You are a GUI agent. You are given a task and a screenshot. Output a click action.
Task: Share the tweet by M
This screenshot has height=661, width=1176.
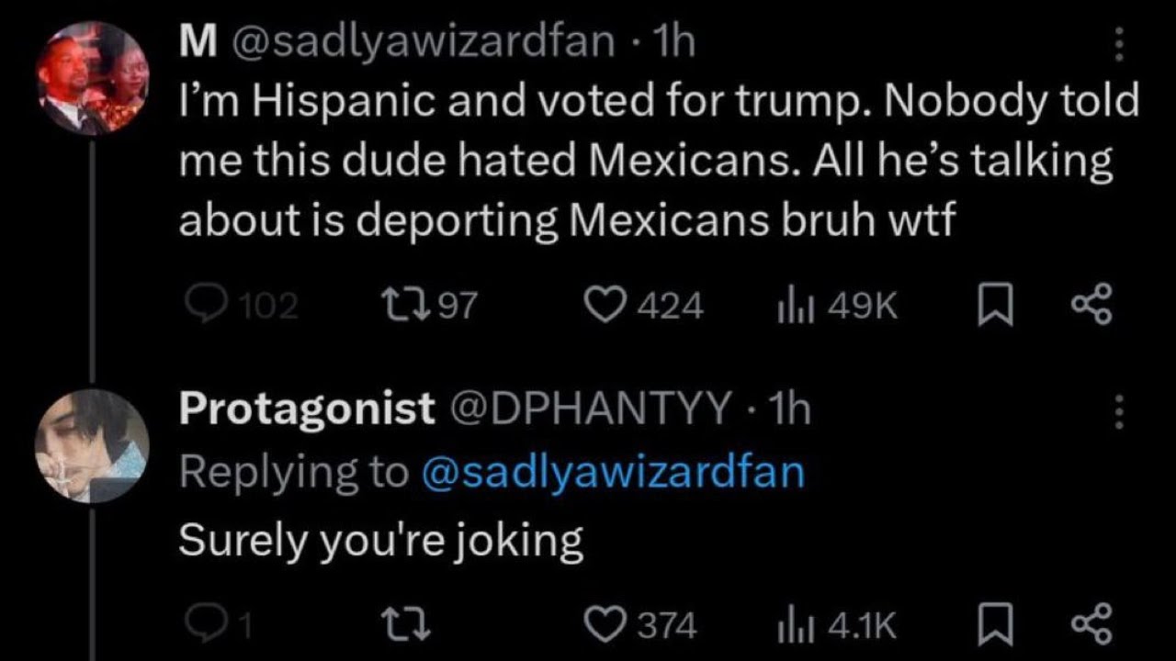(x=1093, y=305)
